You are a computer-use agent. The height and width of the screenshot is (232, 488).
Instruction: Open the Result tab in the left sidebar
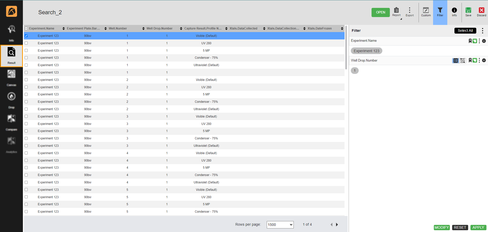(11, 56)
